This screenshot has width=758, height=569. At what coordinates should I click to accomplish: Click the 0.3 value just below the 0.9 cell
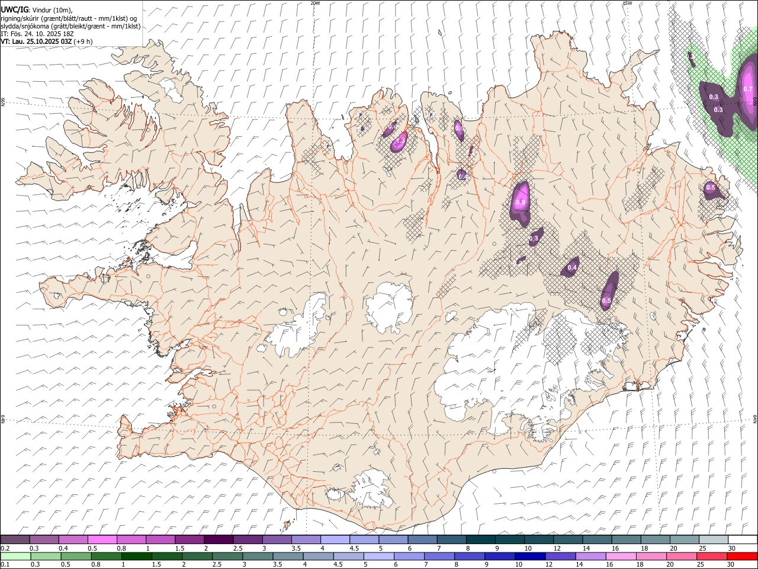[534, 239]
